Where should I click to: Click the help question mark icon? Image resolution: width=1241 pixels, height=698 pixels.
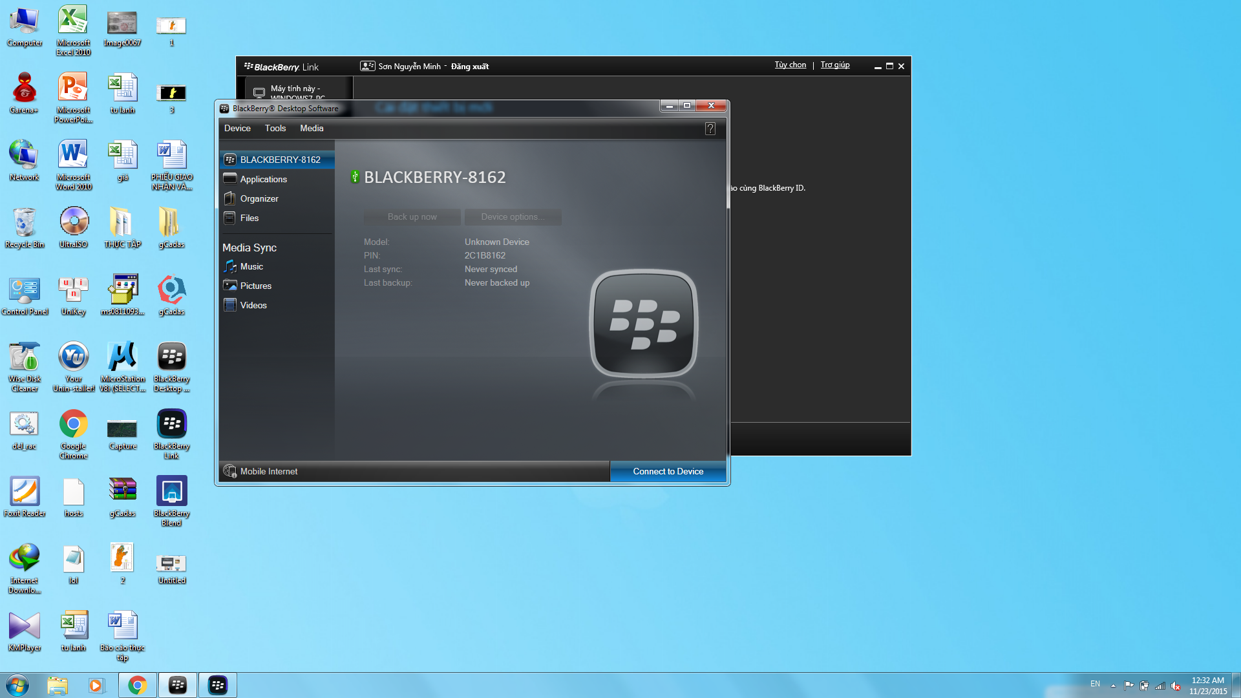click(x=710, y=129)
